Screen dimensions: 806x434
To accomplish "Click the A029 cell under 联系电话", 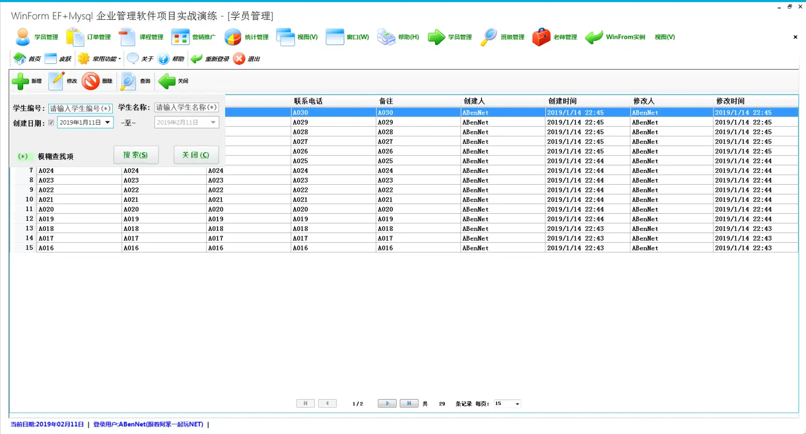I will coord(334,122).
